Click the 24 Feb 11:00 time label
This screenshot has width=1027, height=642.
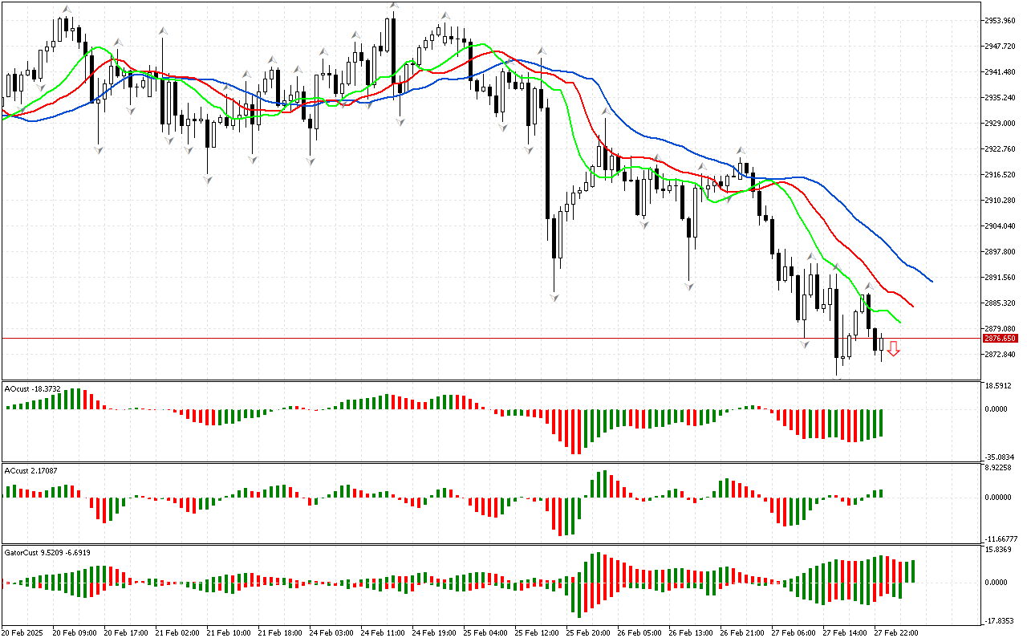pyautogui.click(x=382, y=633)
